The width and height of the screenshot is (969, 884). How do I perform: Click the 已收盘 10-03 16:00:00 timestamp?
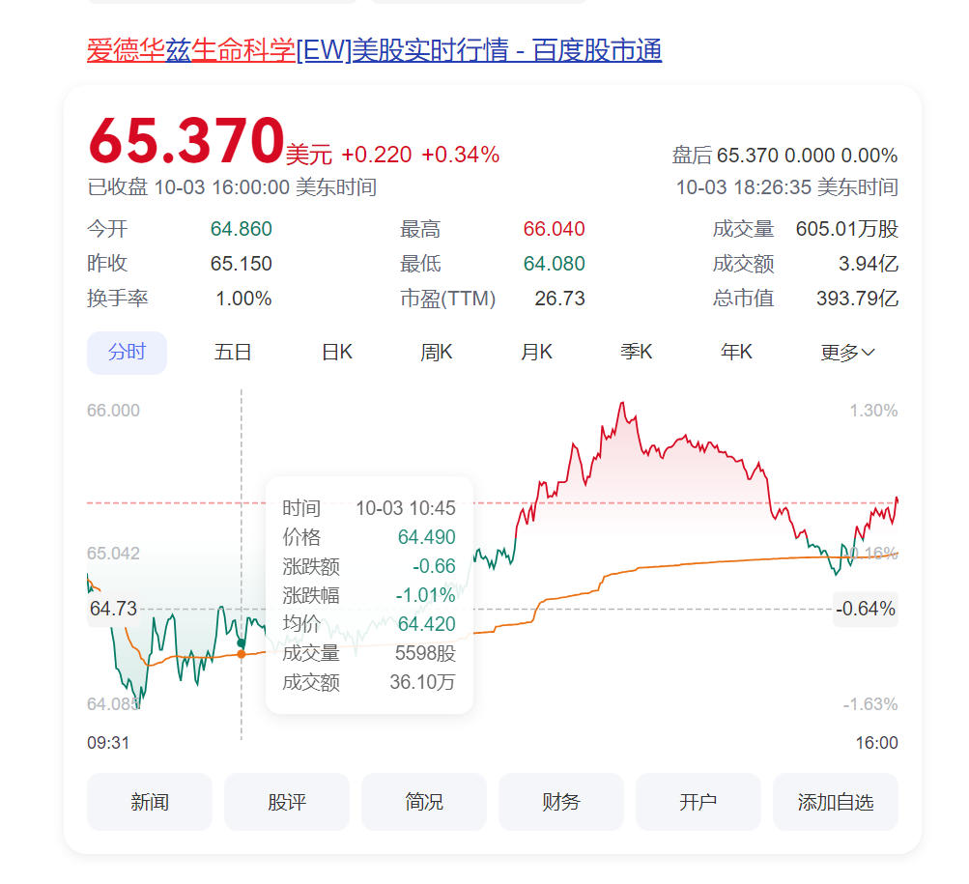(233, 187)
